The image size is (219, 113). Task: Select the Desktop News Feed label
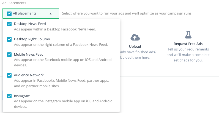pyautogui.click(x=30, y=24)
